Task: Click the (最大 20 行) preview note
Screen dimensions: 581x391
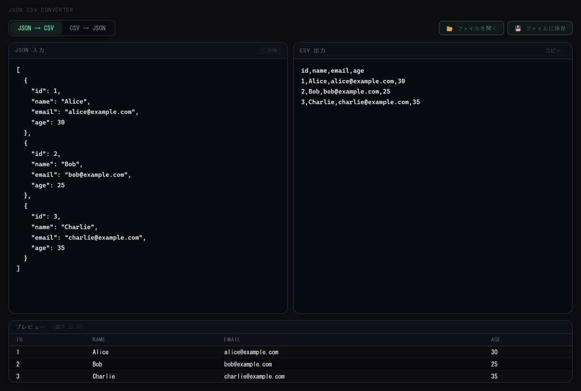Action: (x=68, y=327)
